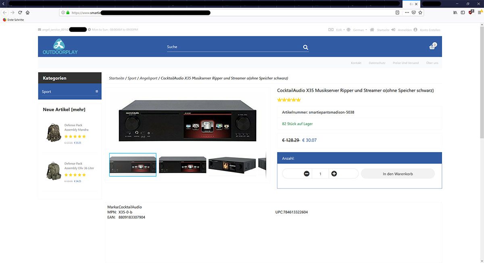Viewport: 484px width, 263px height.
Task: Click the EAN number 8809183307904
Action: pyautogui.click(x=132, y=217)
